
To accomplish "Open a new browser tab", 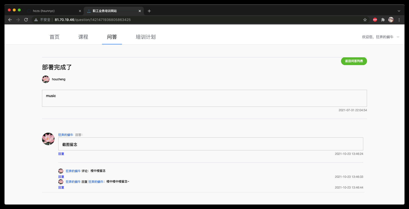I will point(149,11).
